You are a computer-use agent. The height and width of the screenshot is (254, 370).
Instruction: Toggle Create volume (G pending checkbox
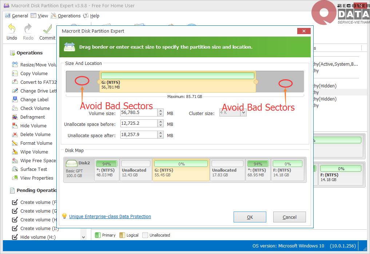[x=15, y=211]
